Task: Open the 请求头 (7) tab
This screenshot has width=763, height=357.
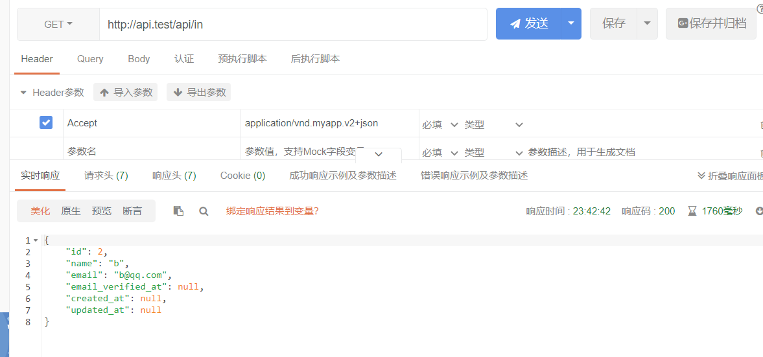Action: tap(106, 176)
